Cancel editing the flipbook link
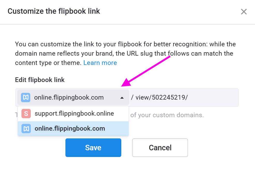 pos(160,148)
